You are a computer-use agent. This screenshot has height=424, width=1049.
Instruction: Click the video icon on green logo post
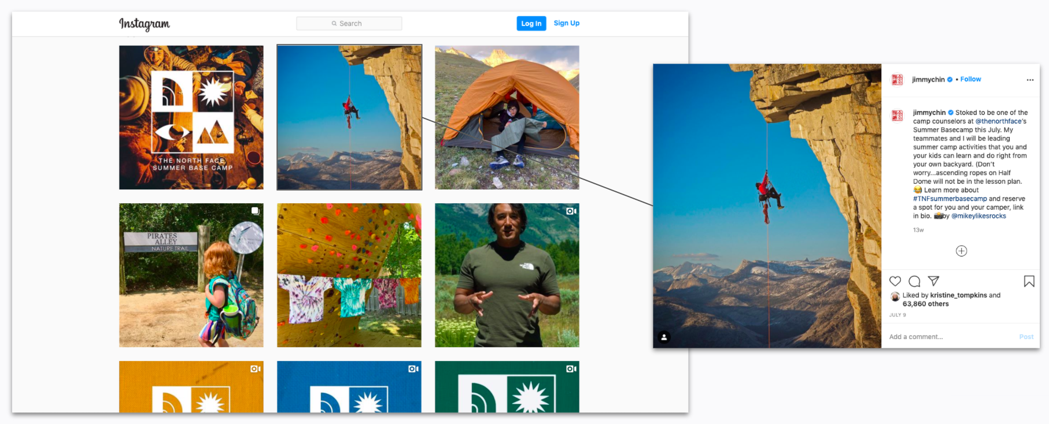click(571, 369)
